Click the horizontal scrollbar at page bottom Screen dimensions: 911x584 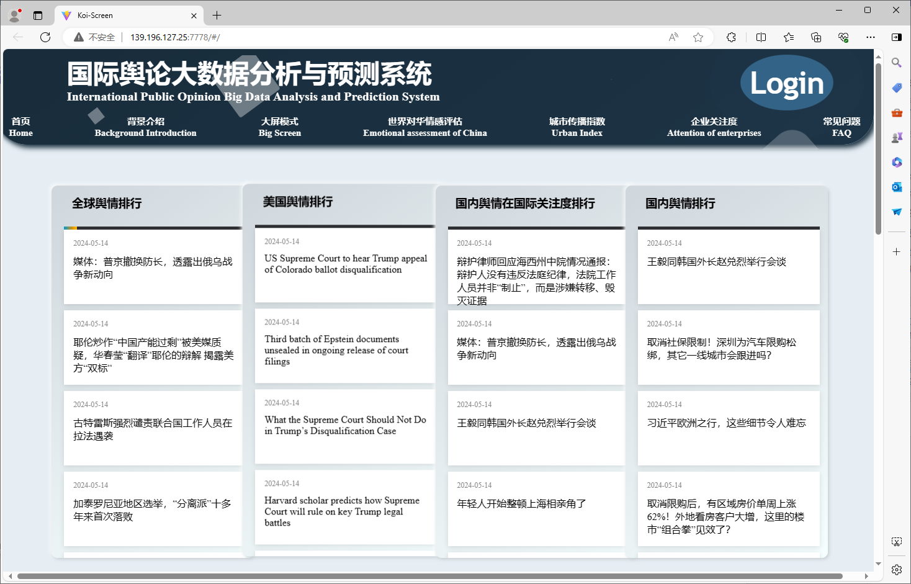[x=428, y=576]
